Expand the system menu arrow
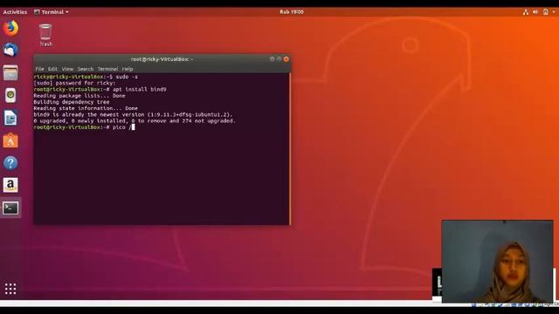 [x=554, y=11]
